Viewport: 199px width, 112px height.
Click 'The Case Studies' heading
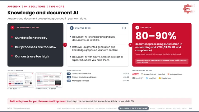[x=15, y=70]
